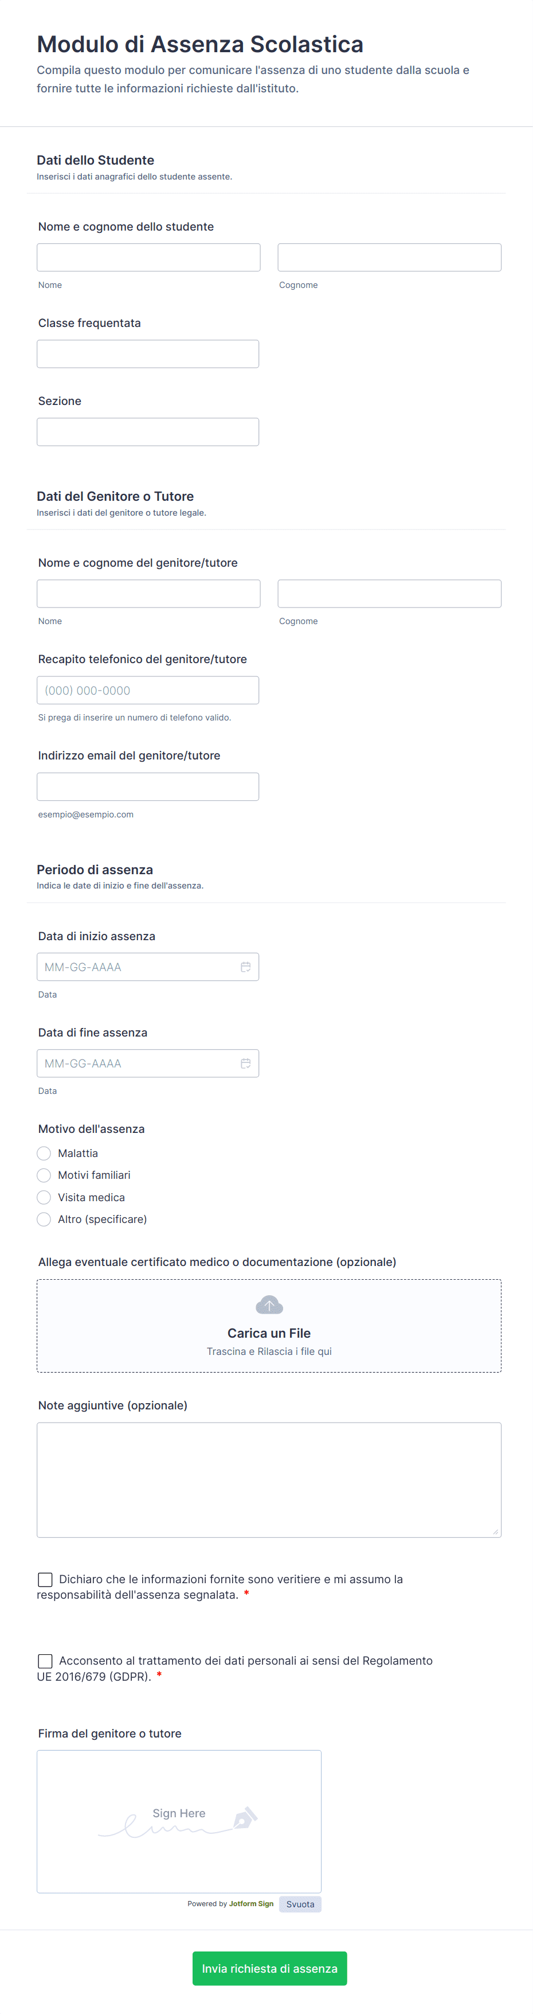The height and width of the screenshot is (2014, 533).
Task: Clear signature with Svuota button
Action: [x=300, y=1904]
